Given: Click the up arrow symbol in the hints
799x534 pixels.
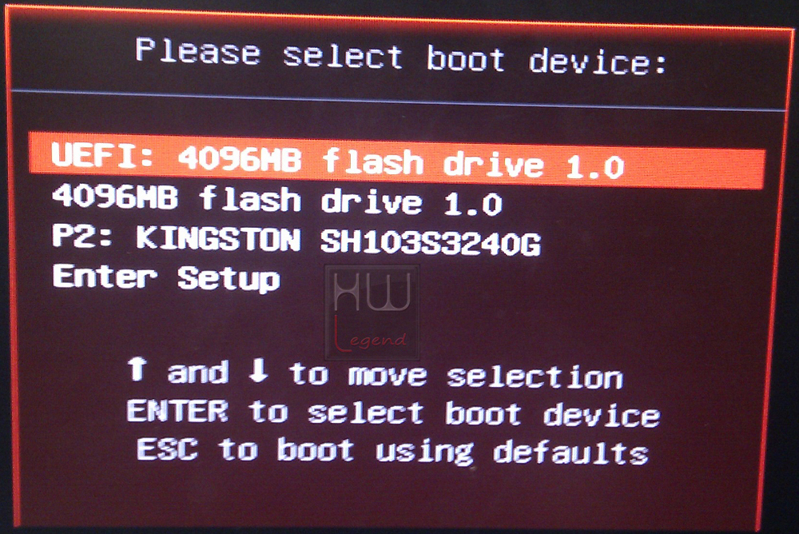Looking at the screenshot, I should pyautogui.click(x=137, y=369).
